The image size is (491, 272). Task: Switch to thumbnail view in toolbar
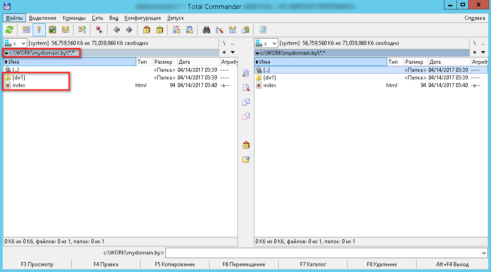[x=52, y=30]
